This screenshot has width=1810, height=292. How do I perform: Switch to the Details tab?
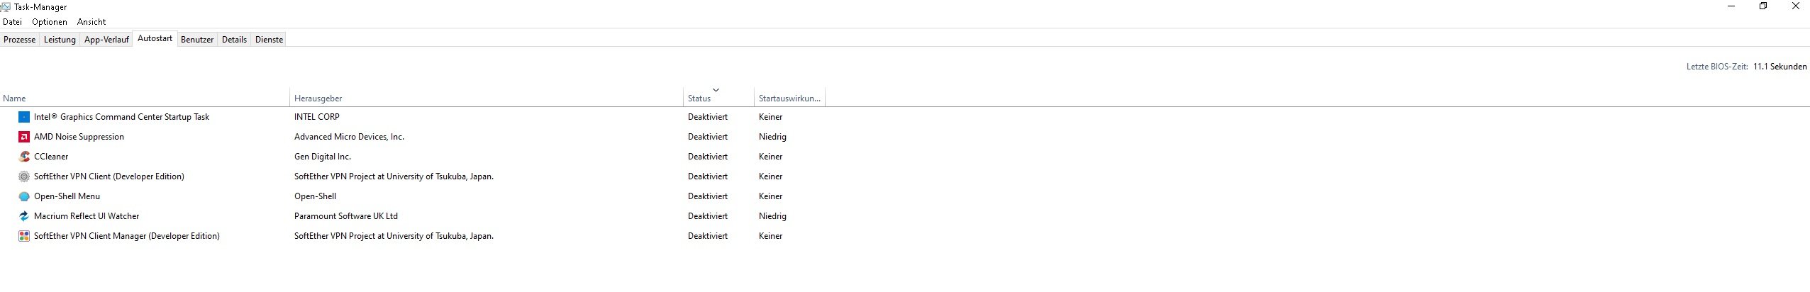pos(234,40)
